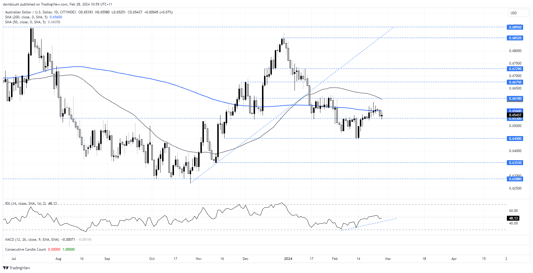533x273 pixels.
Task: Select the 0.68520 price level label
Action: pyautogui.click(x=515, y=38)
